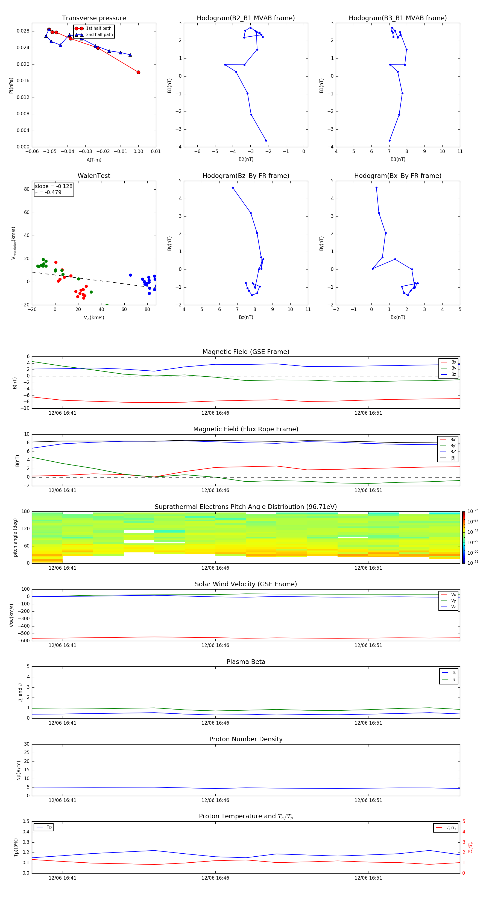The width and height of the screenshot is (492, 902).
Task: Click the 'Pt(nPa)' y-axis label
Action: tap(11, 86)
